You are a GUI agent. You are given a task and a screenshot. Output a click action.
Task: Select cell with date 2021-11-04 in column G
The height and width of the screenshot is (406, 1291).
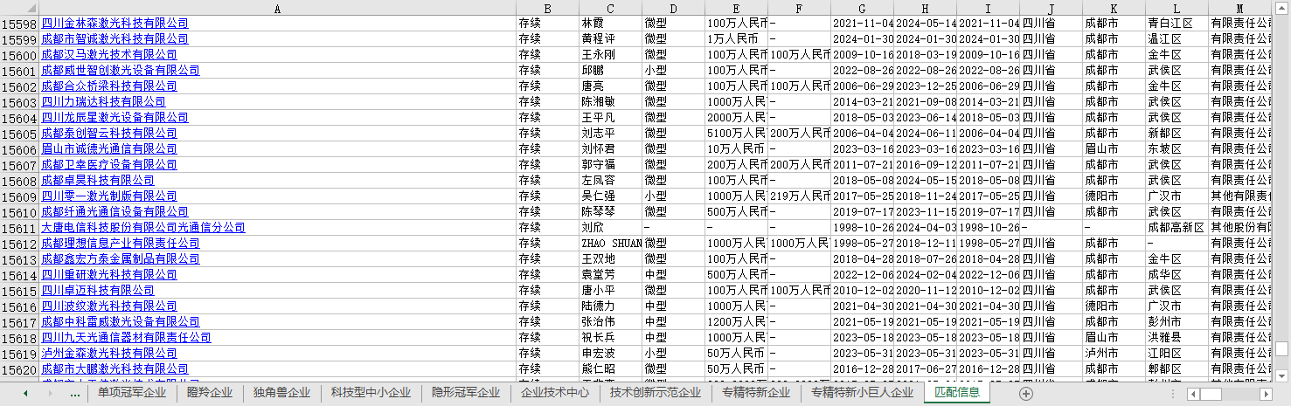point(862,24)
